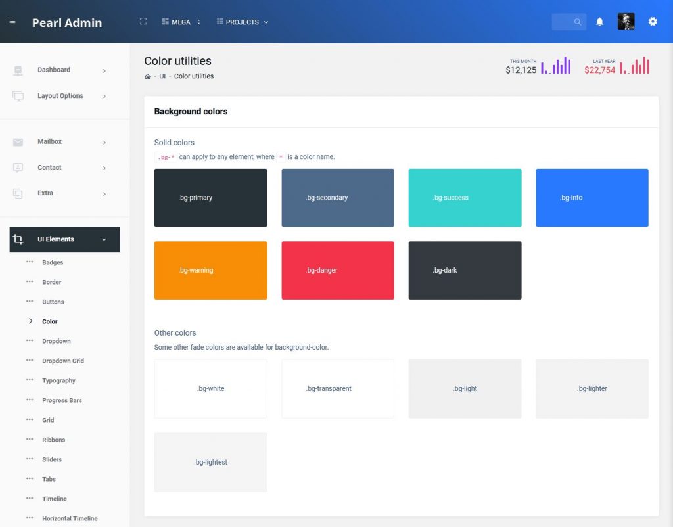673x527 pixels.
Task: Expand the Mailbox menu chevron
Action: point(104,143)
